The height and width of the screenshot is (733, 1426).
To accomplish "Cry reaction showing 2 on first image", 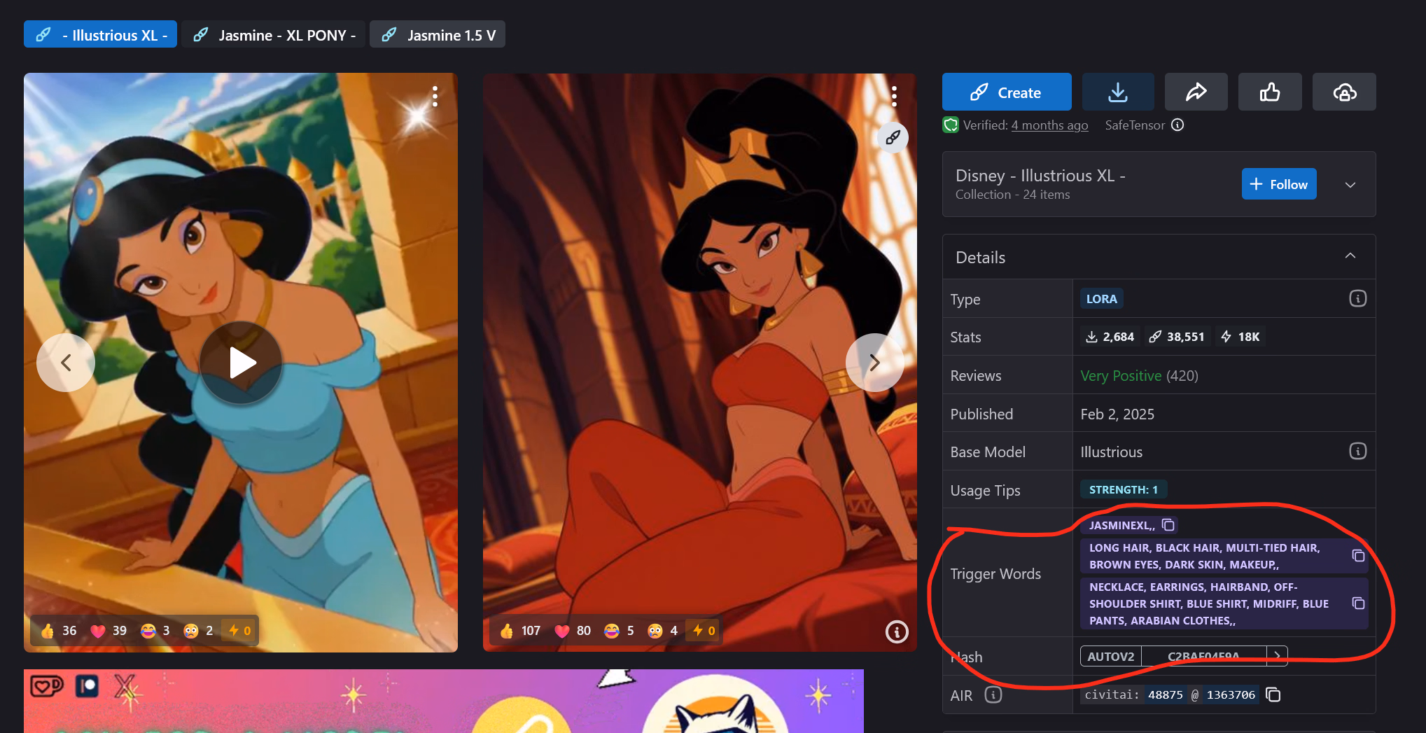I will (x=198, y=631).
